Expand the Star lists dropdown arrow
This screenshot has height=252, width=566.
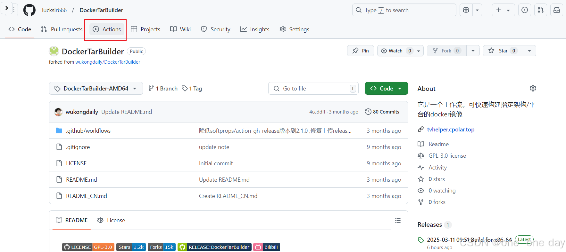[529, 51]
